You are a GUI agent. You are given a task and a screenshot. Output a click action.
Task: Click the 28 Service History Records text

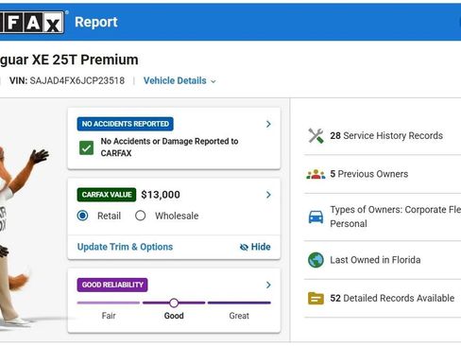tap(386, 136)
